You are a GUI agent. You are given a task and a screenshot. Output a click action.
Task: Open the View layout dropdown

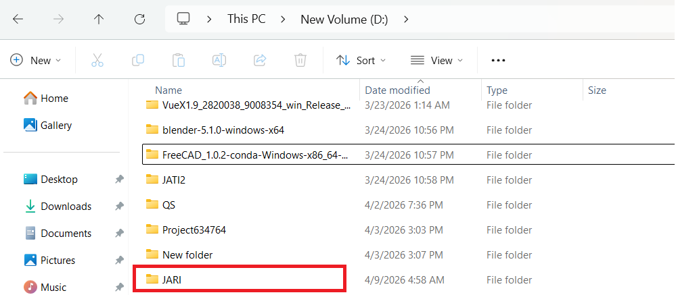(437, 60)
